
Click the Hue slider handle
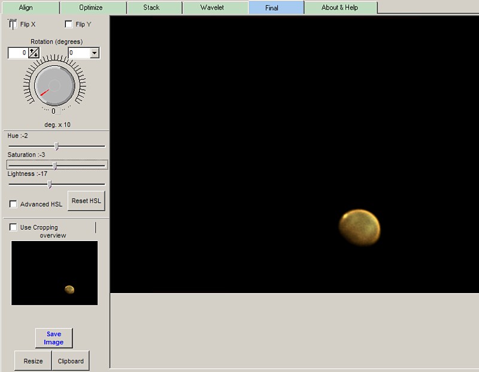(56, 146)
